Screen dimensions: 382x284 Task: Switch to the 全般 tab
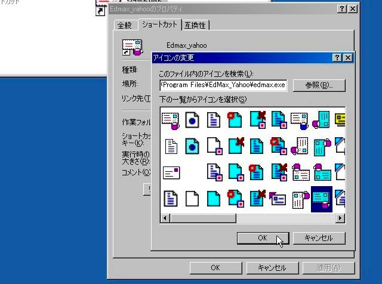pos(125,25)
